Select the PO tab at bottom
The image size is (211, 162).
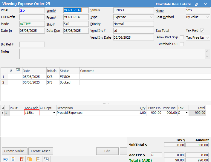[5, 159]
